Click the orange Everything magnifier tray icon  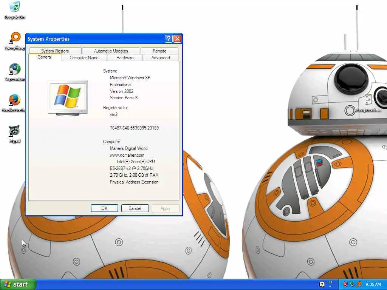[359, 284]
